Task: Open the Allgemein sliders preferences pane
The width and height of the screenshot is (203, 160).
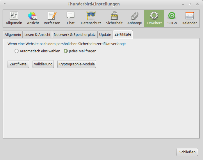Action: pos(14,19)
